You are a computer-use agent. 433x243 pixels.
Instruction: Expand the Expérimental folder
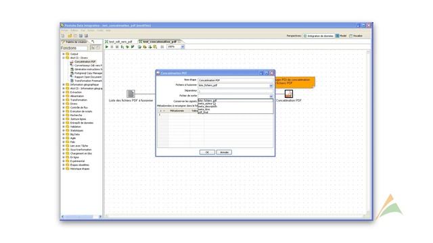coord(64,161)
